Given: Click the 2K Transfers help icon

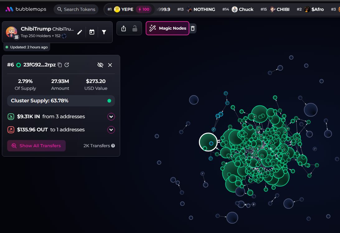Looking at the screenshot, I should pos(113,146).
